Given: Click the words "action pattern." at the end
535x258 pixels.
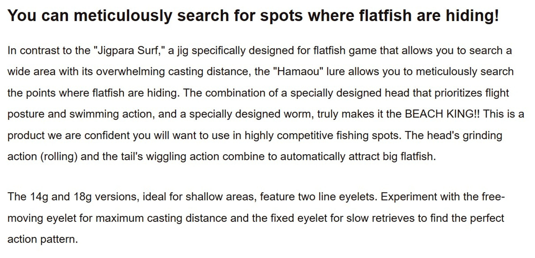Looking at the screenshot, I should point(43,239).
